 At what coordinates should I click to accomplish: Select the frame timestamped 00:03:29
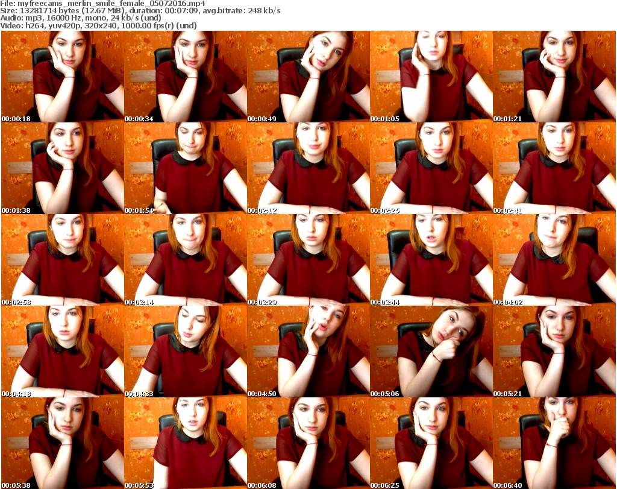pos(308,260)
